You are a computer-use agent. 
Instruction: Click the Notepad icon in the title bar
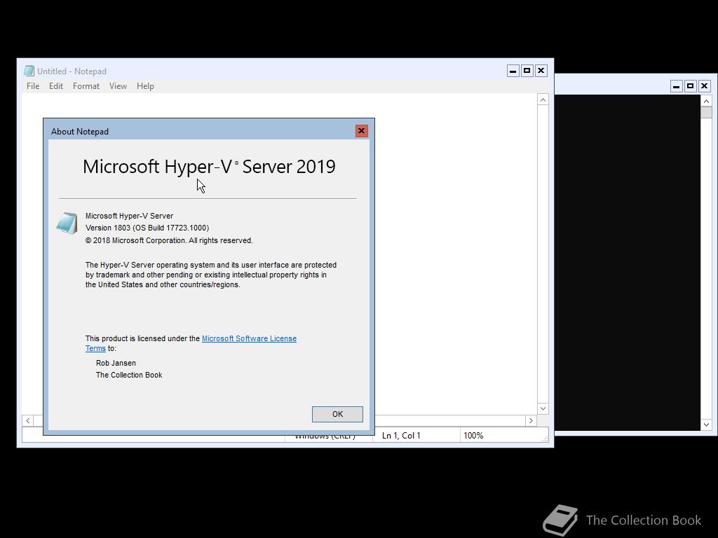(x=29, y=71)
